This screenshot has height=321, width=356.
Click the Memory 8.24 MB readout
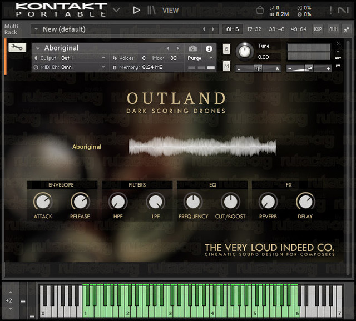coord(138,67)
